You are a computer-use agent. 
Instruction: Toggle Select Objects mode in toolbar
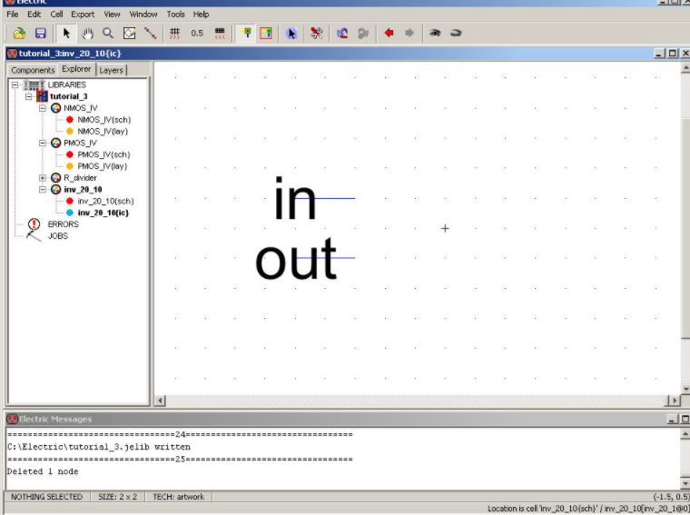pos(245,33)
